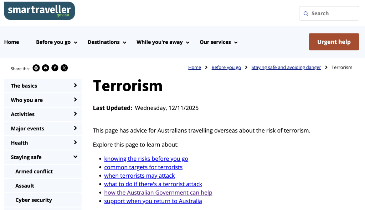Click the Smartraveller logo

(39, 11)
